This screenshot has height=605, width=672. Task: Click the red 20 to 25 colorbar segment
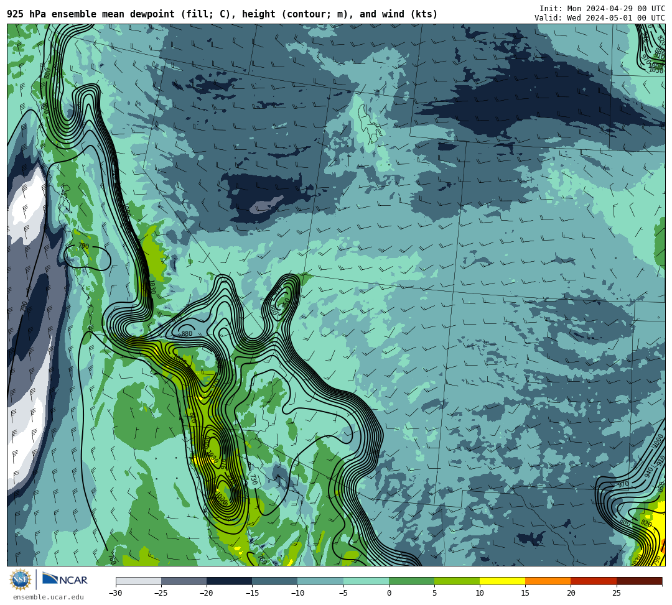click(x=594, y=581)
